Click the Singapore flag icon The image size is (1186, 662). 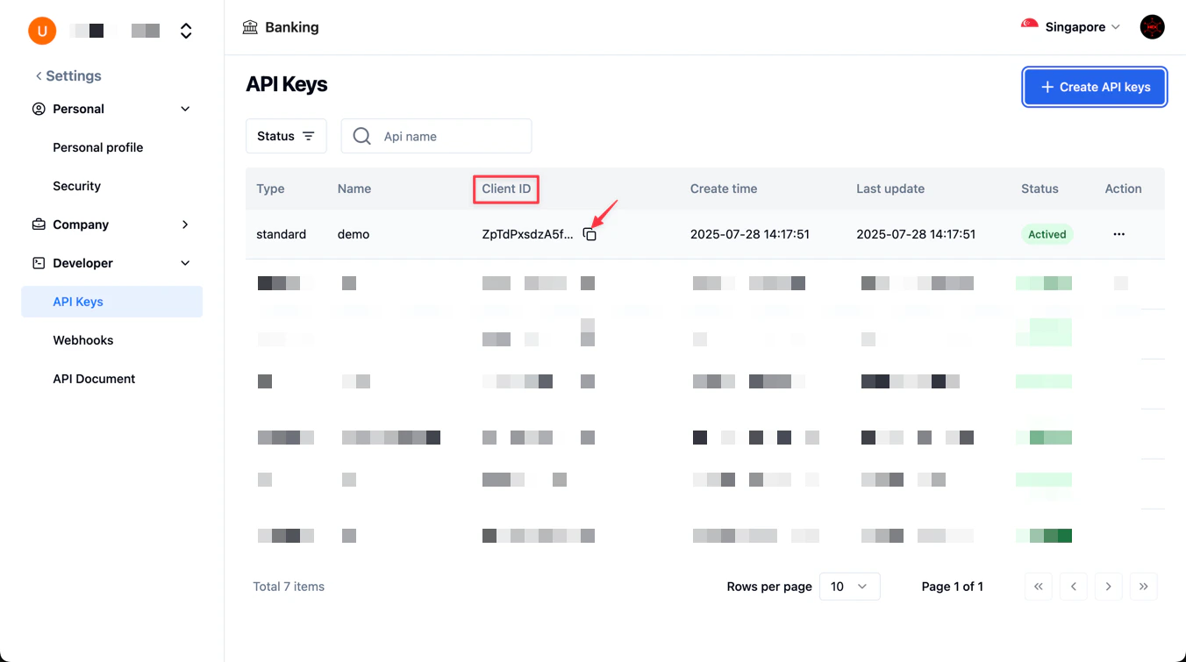1027,26
